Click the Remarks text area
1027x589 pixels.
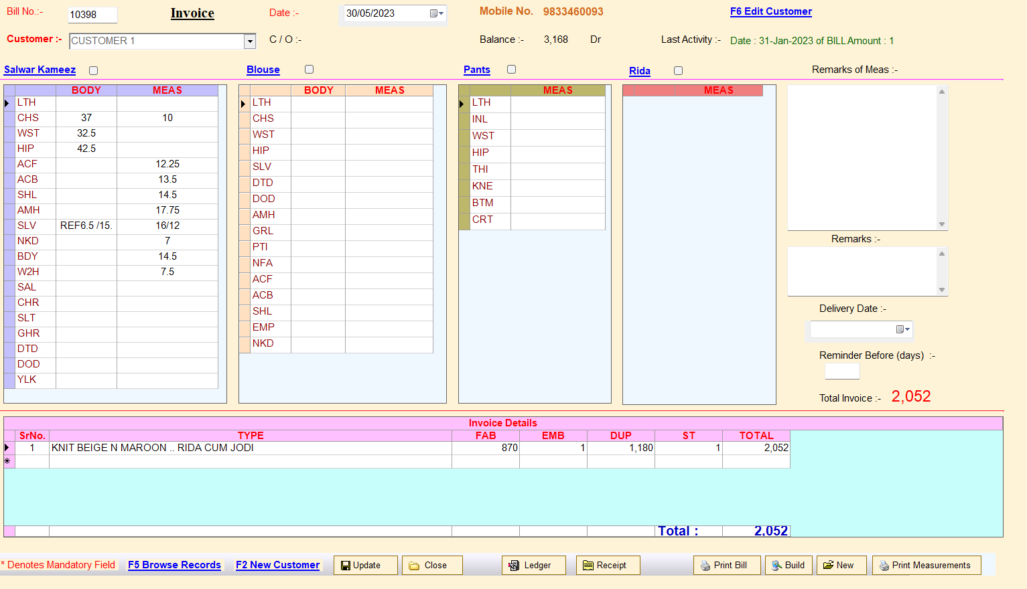[862, 272]
